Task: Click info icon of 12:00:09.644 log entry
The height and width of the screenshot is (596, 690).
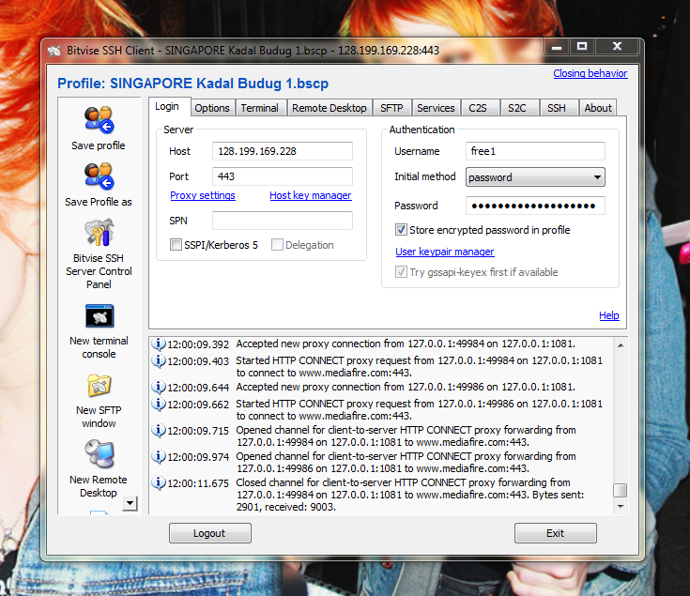Action: coord(159,387)
